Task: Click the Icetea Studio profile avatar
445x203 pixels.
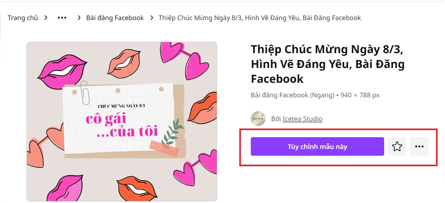Action: click(x=258, y=119)
